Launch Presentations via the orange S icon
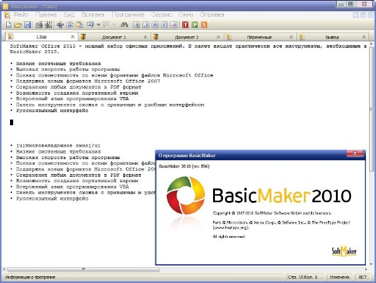Image resolution: width=376 pixels, height=283 pixels. tap(204, 25)
